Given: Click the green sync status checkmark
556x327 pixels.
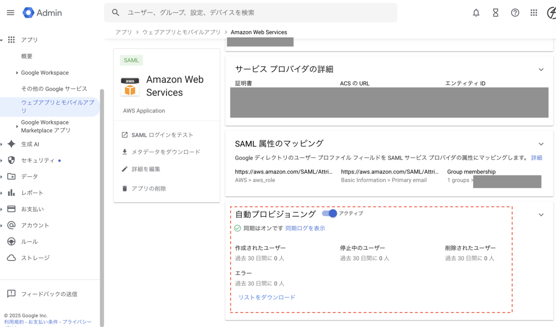Looking at the screenshot, I should coord(237,228).
